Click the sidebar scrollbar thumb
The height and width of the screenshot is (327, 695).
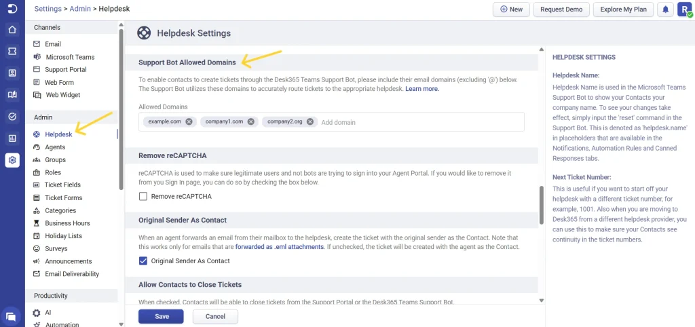click(121, 110)
